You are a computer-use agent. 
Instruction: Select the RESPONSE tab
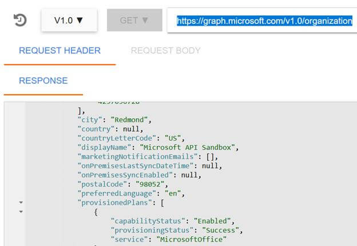43,80
